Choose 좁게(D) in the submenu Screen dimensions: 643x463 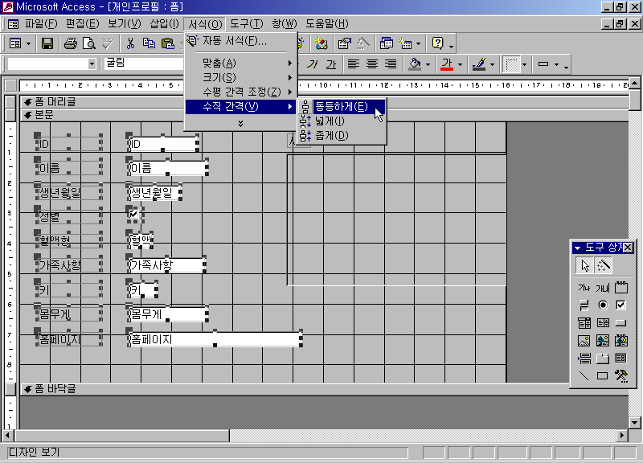tap(341, 135)
